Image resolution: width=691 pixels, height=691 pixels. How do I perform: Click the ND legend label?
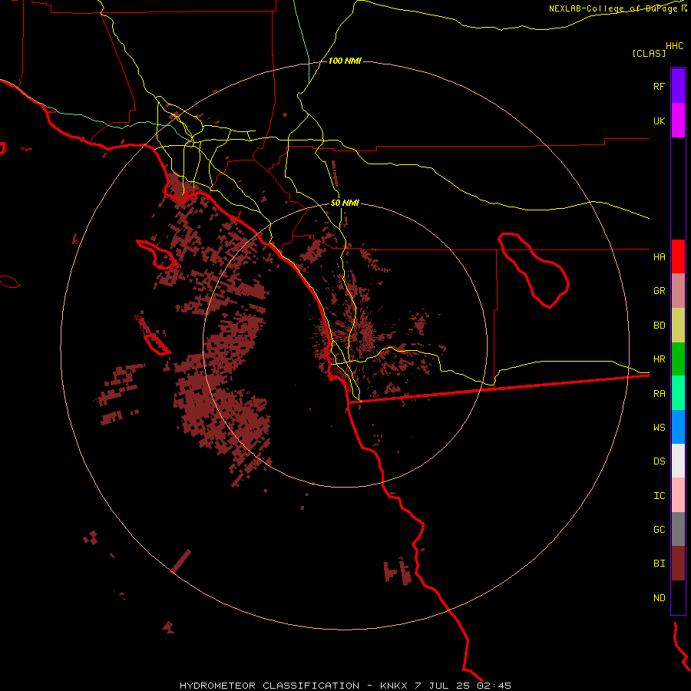659,598
